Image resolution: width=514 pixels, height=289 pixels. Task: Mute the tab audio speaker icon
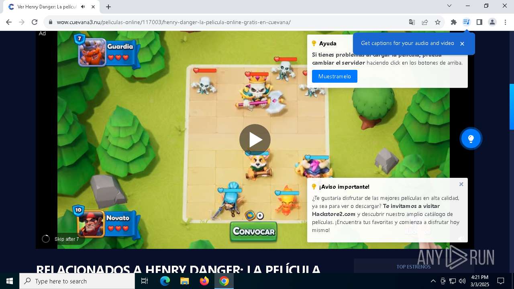[x=83, y=7]
